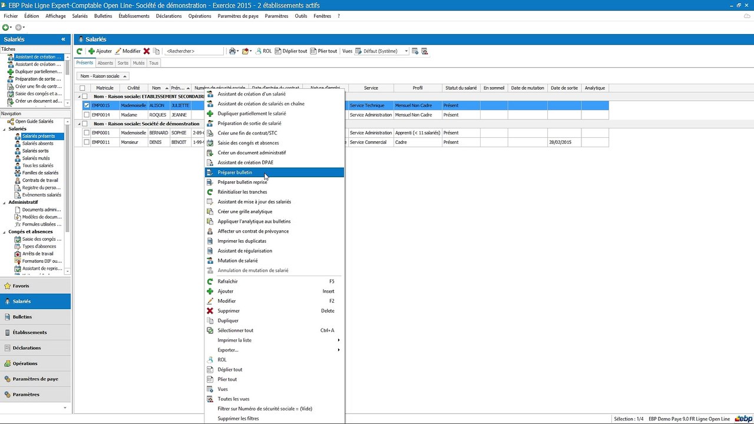The width and height of the screenshot is (754, 424).
Task: Select Réinitialiser les tranches in the context menu
Action: pos(274,192)
